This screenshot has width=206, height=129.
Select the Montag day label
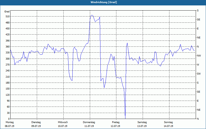click(x=10, y=122)
